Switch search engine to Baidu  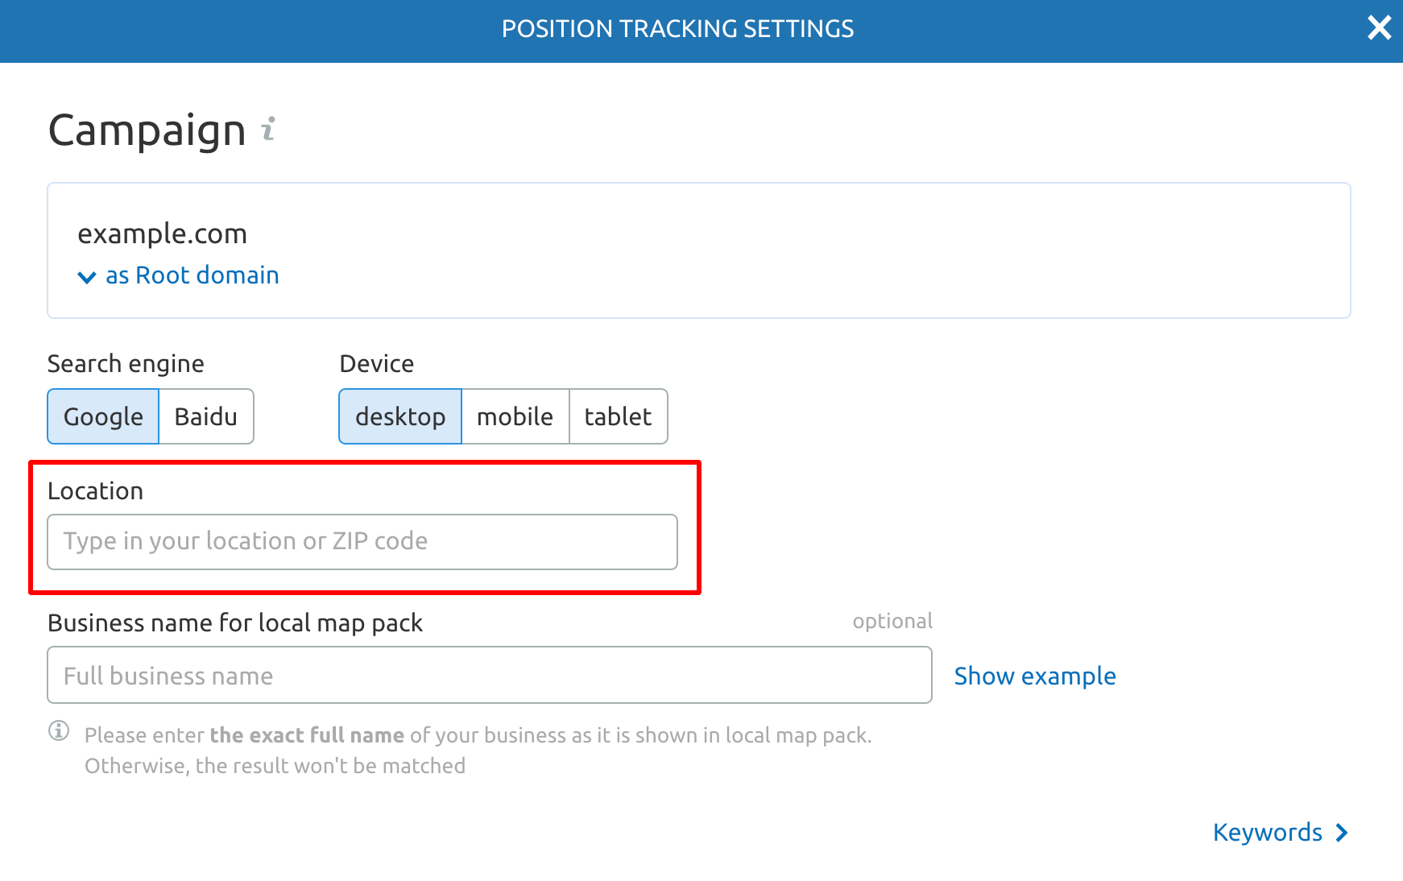[x=206, y=416]
